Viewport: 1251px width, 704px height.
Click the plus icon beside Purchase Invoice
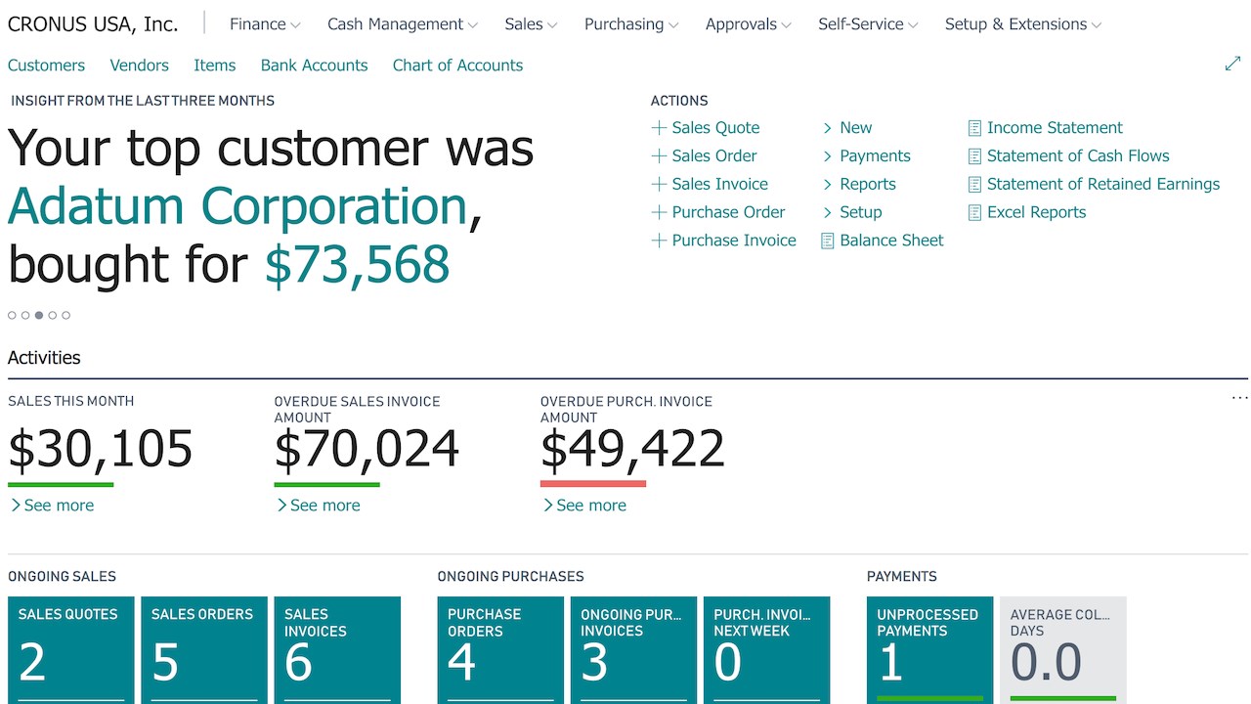(659, 241)
